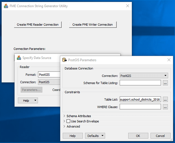Click the FME icon in Specify Data Source title bar
175x143 pixels.
(19, 58)
